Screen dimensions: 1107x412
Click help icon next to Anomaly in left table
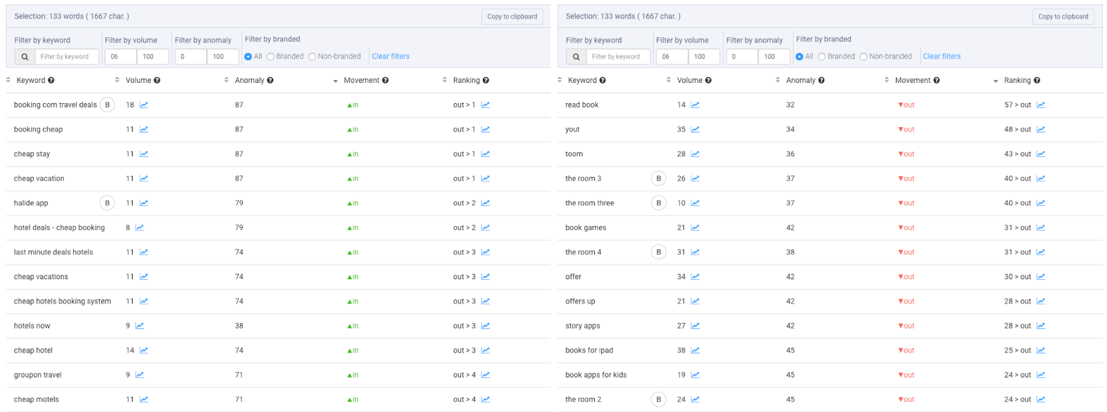270,81
